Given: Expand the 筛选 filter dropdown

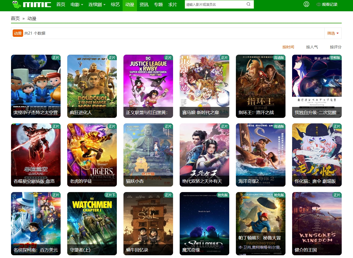Looking at the screenshot, I should pyautogui.click(x=333, y=33).
